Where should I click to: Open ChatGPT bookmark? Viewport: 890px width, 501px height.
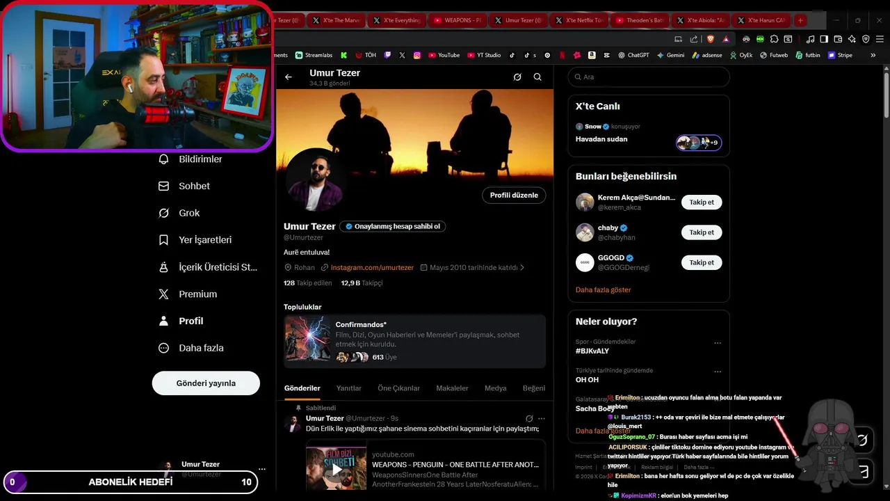pyautogui.click(x=633, y=55)
